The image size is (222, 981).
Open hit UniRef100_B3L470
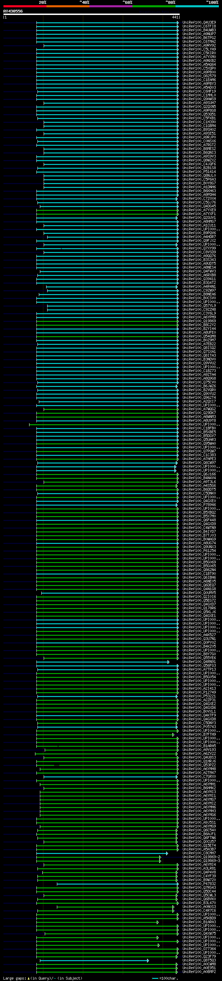(199, 903)
